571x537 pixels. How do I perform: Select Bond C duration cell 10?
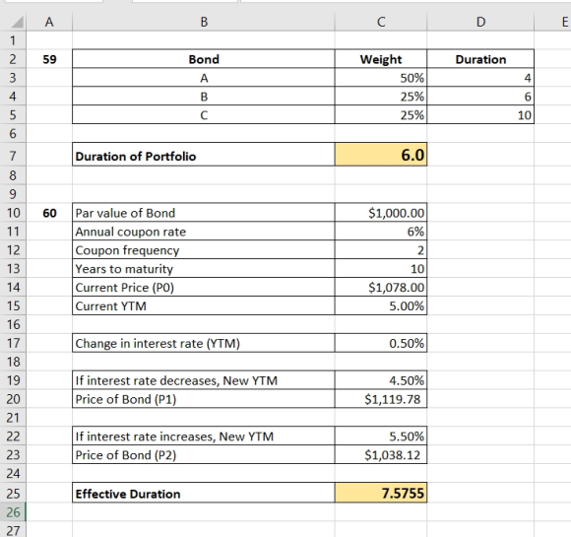click(480, 115)
